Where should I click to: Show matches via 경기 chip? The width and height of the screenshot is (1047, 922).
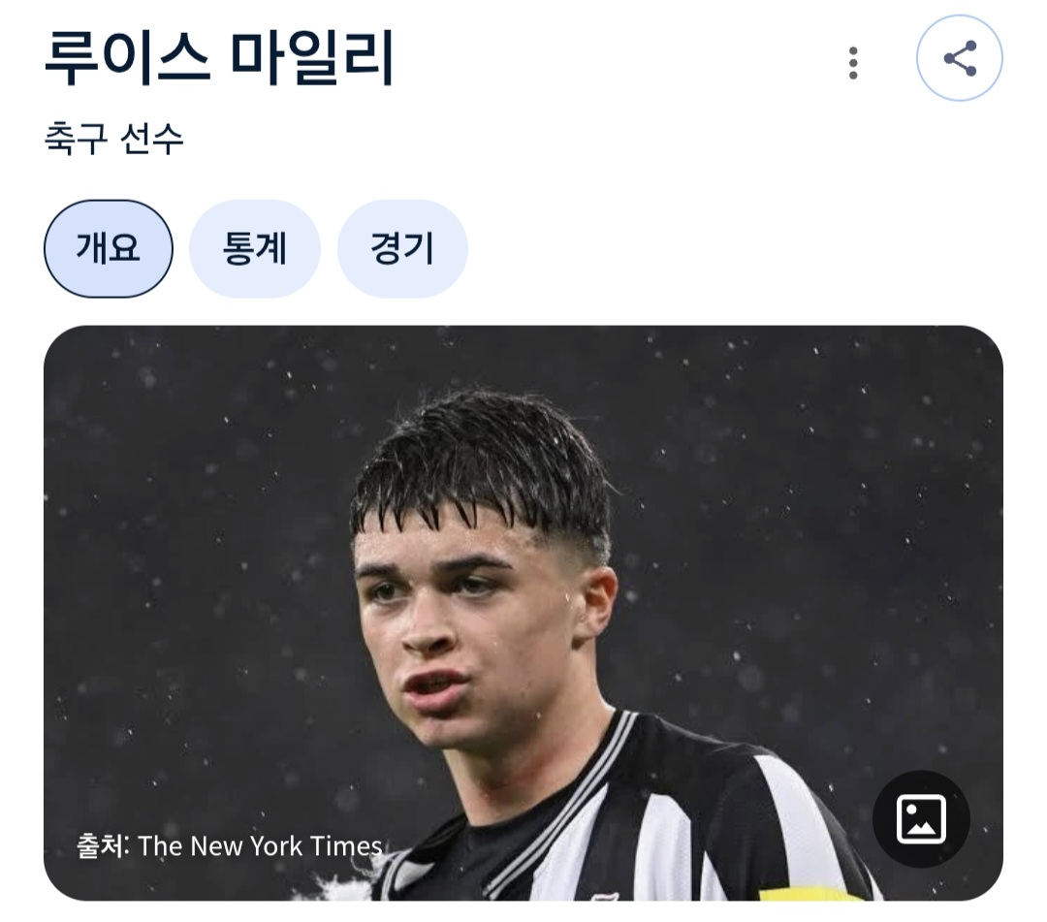(x=402, y=249)
